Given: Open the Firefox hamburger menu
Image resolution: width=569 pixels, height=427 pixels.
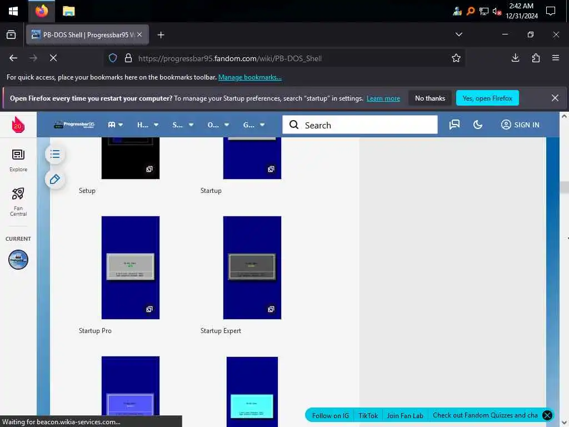Looking at the screenshot, I should 555,58.
